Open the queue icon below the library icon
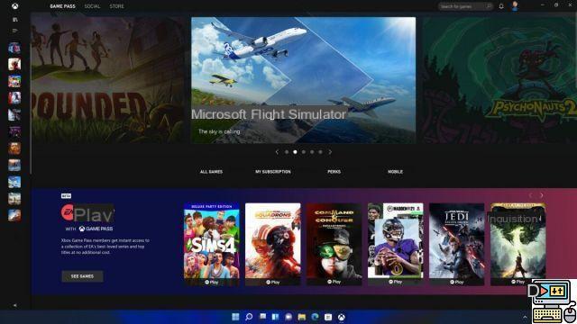The height and width of the screenshot is (324, 577). (x=14, y=31)
